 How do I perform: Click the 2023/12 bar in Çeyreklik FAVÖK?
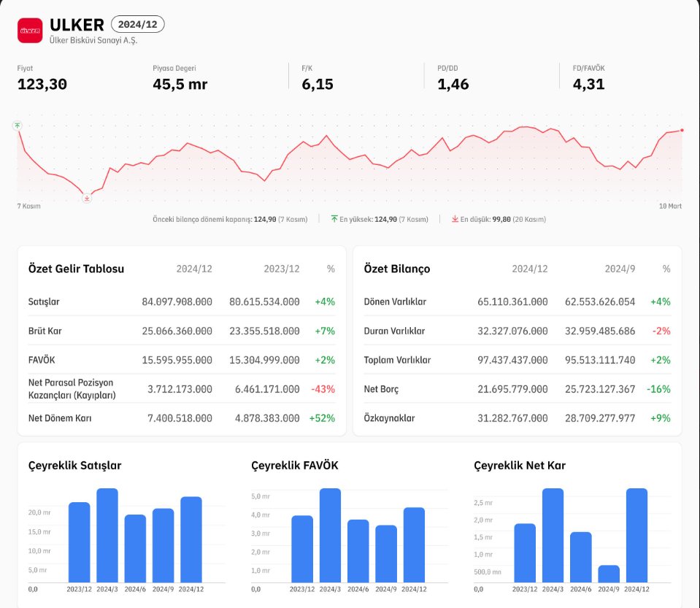point(302,549)
